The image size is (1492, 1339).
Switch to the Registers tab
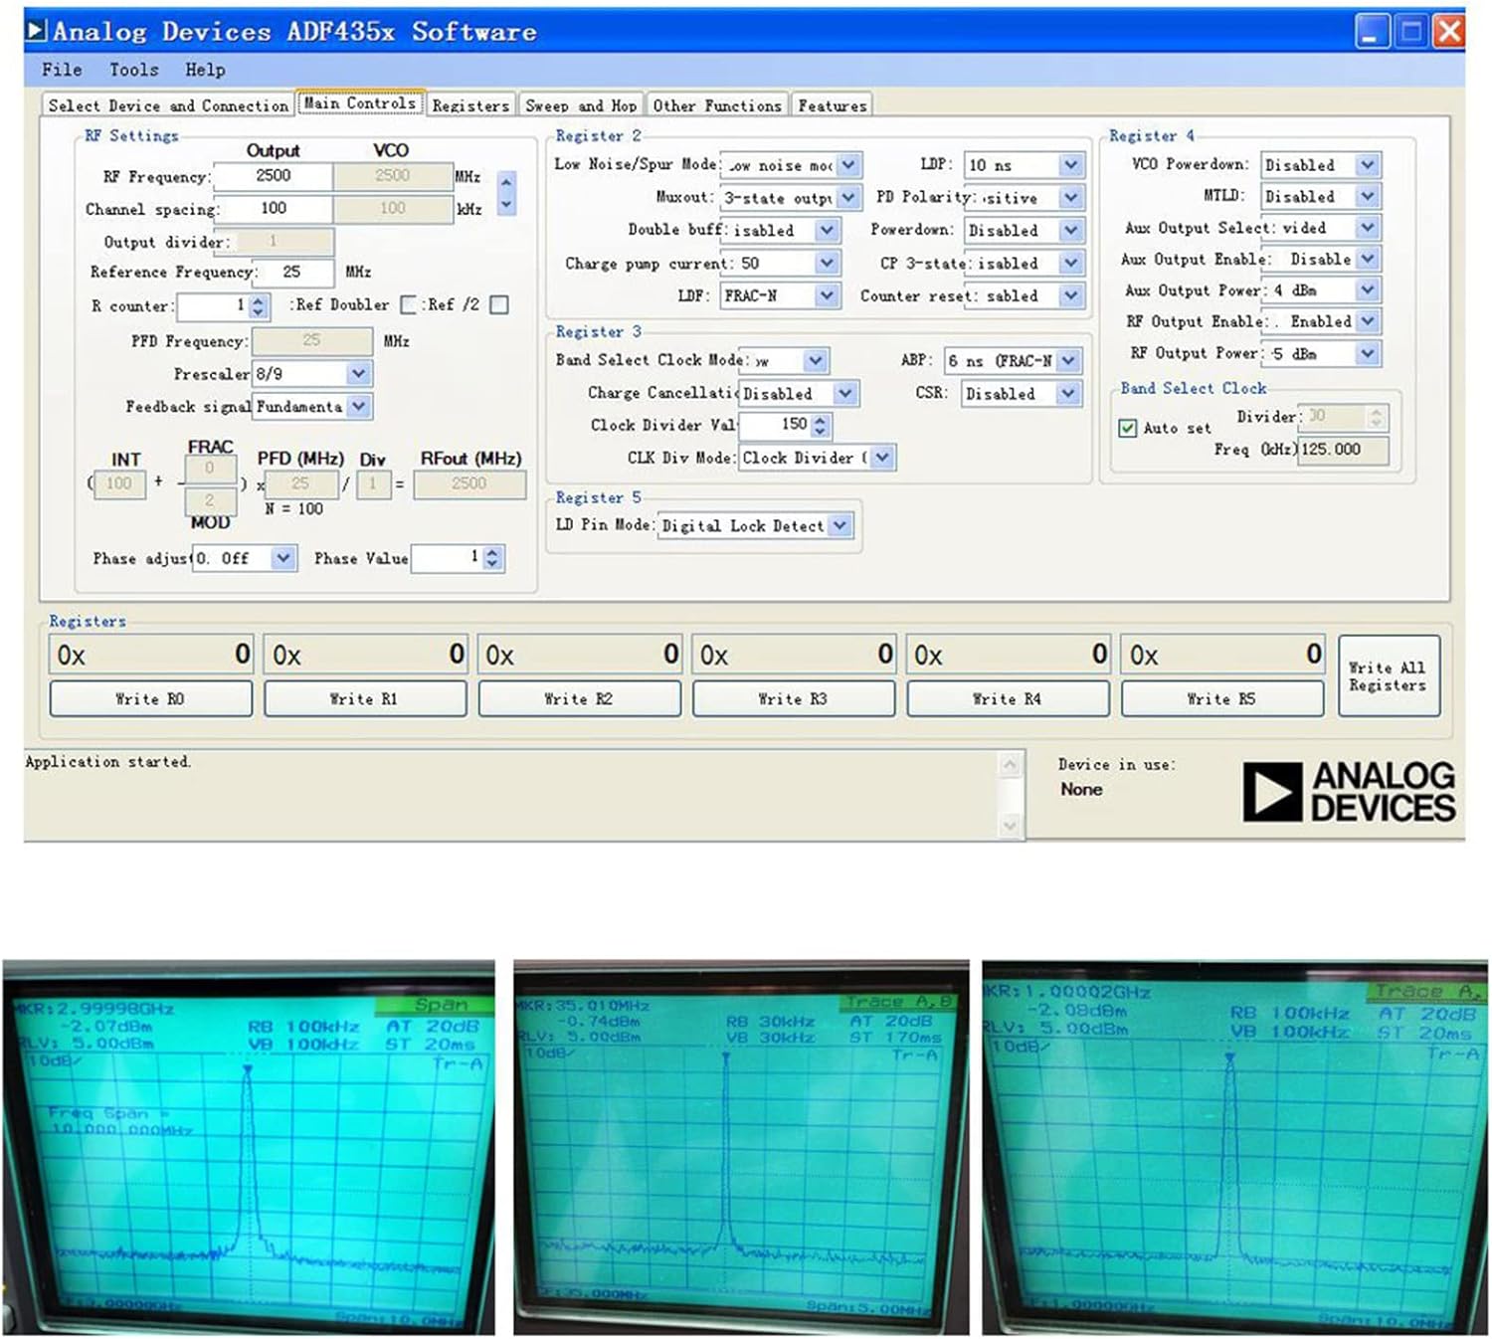(x=471, y=105)
